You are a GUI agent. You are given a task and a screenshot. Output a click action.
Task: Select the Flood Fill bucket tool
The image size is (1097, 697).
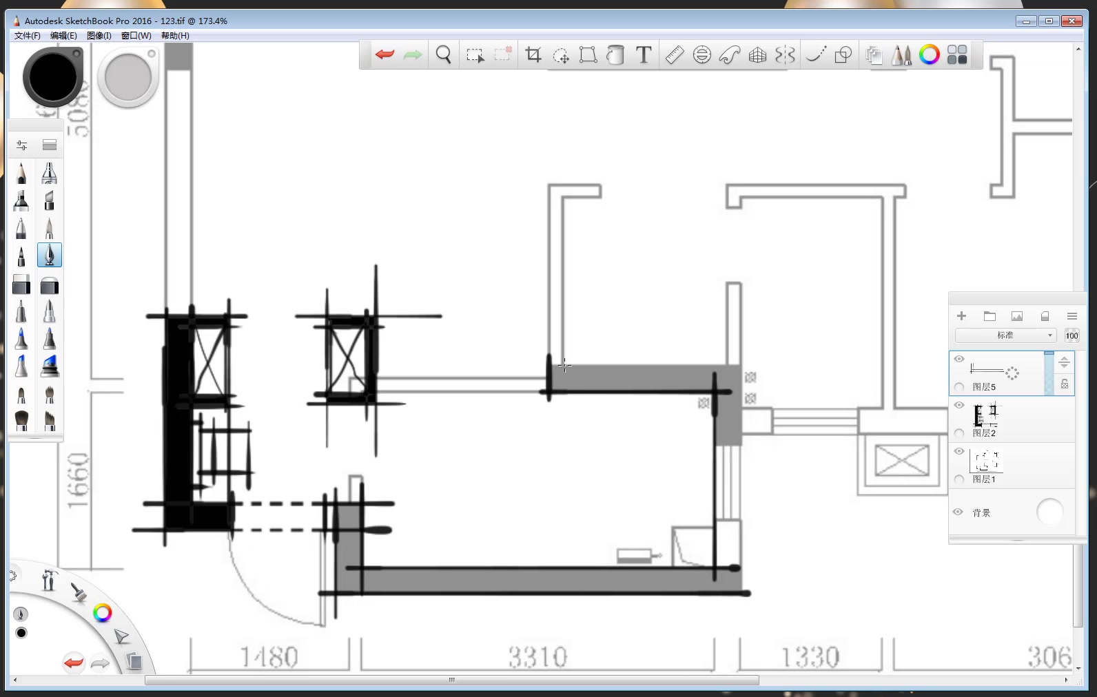[x=615, y=54]
